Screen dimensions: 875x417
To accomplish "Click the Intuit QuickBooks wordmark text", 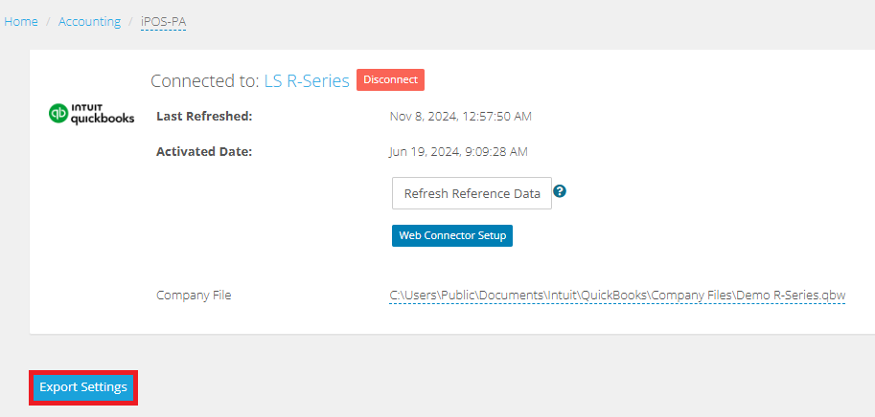I will [103, 114].
